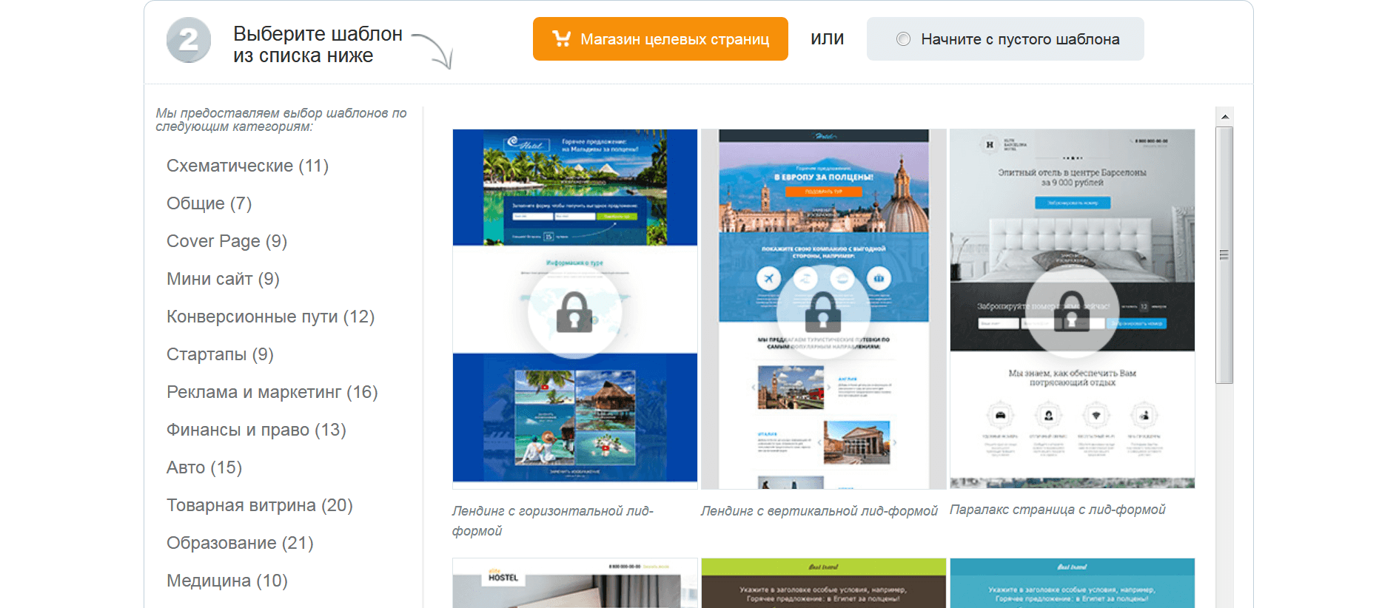1399x608 pixels.
Task: Filter by 'Реклама и маркетинг (16)'
Action: point(272,392)
